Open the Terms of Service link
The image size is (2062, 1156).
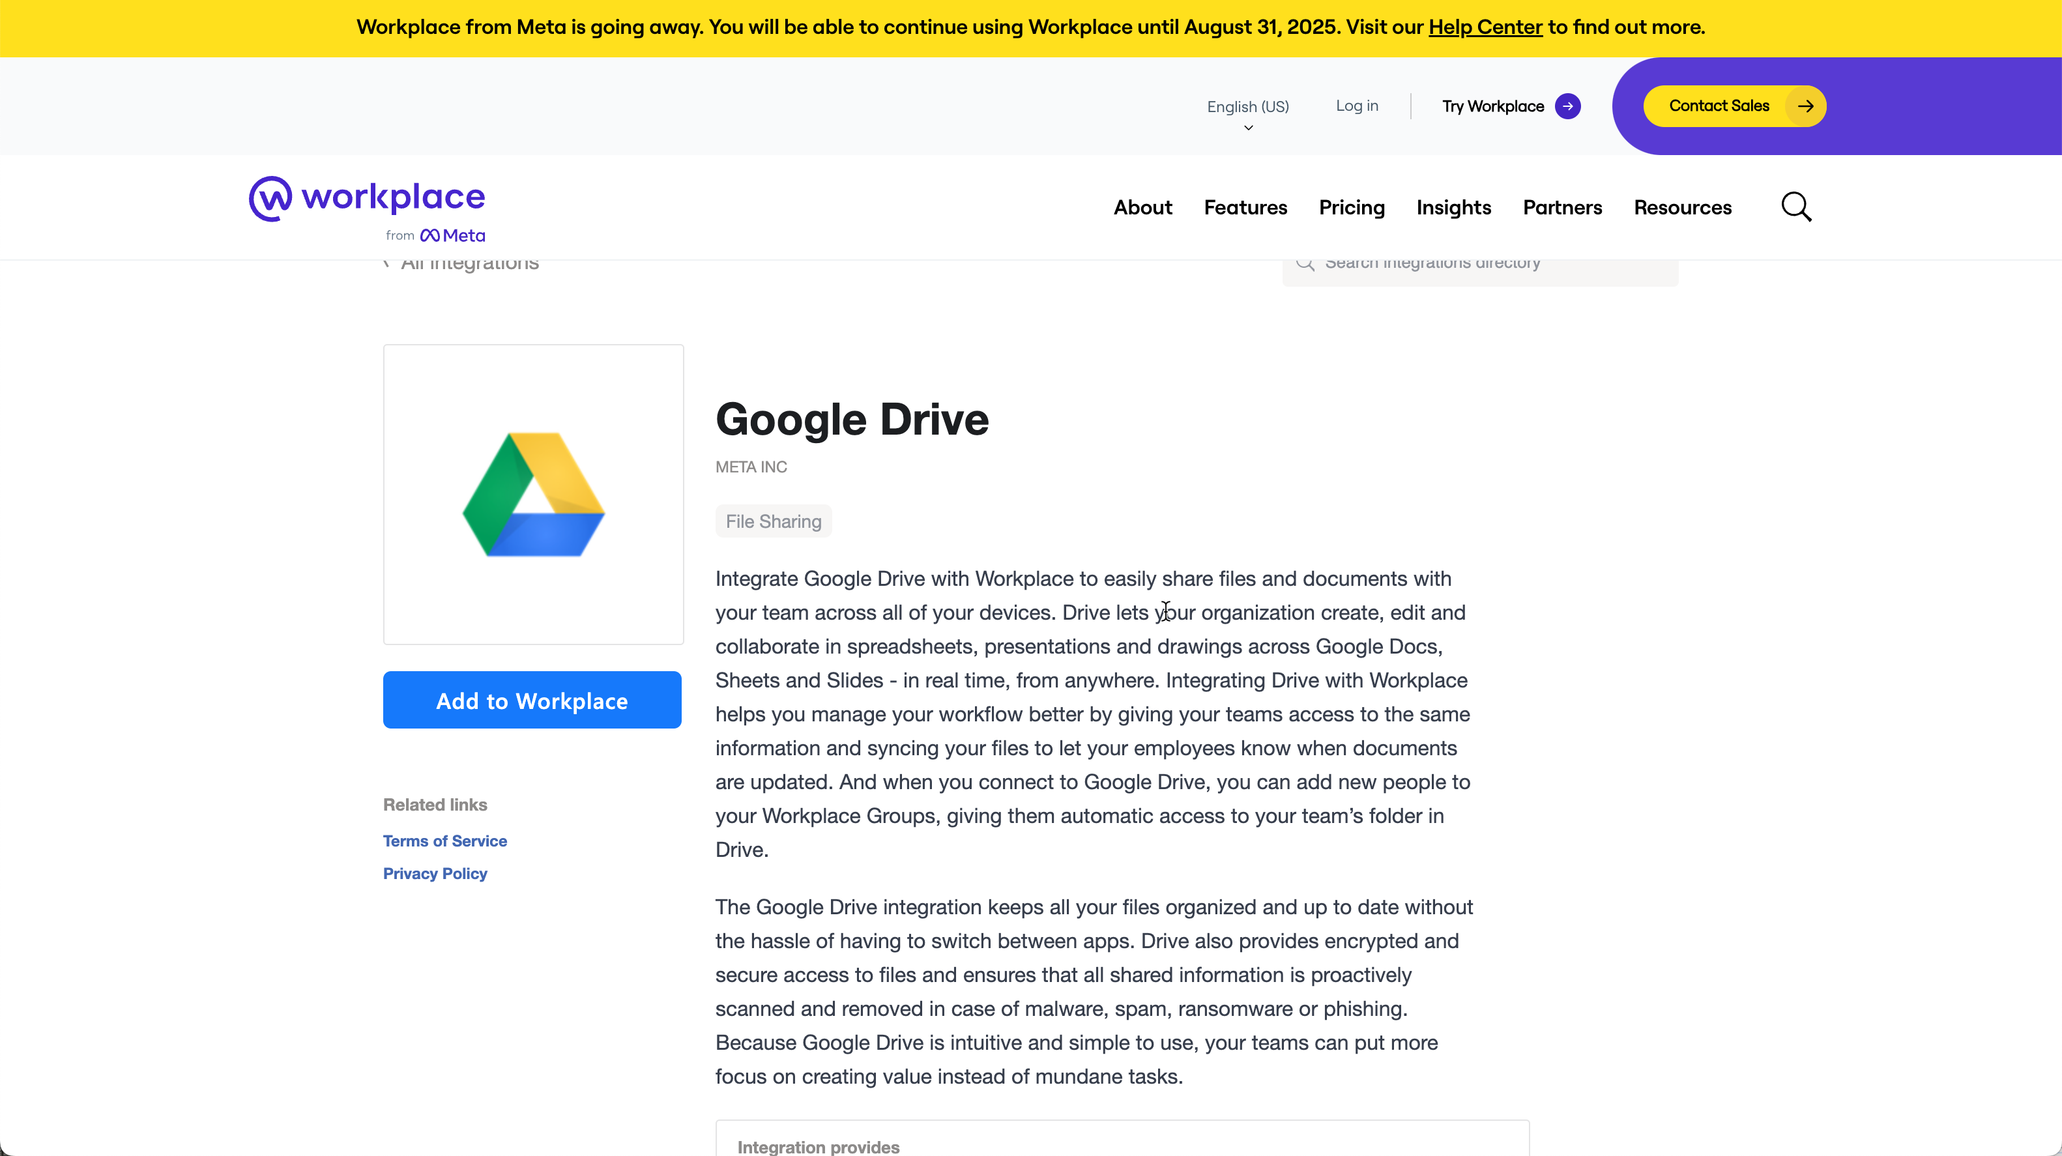(x=445, y=841)
